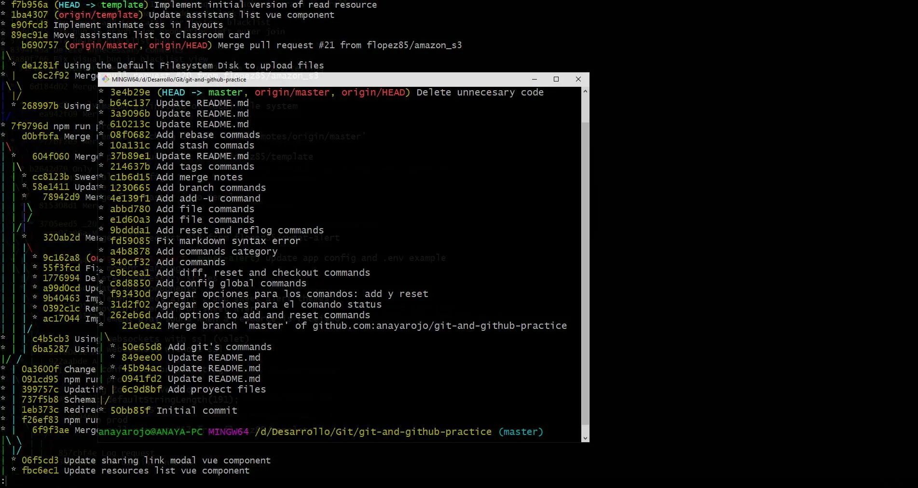Click commit 6c9d8bf Add proyect files

pos(193,389)
